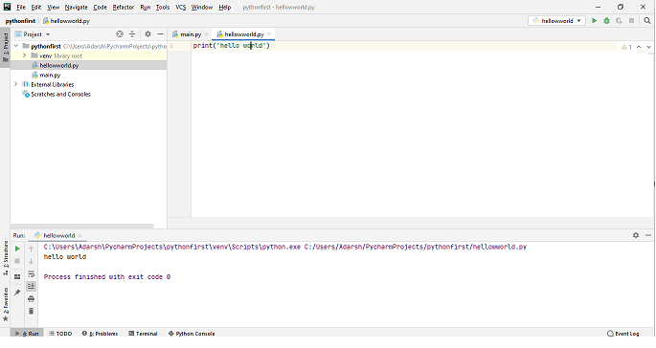Click the Run tool window button

pos(27,334)
